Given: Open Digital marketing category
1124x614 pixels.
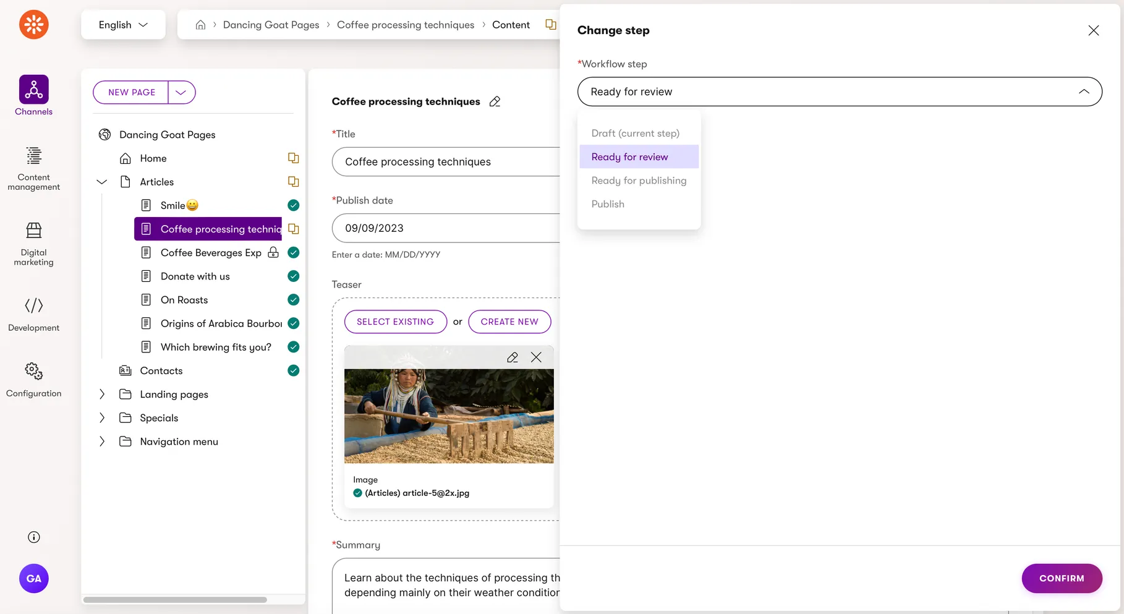Looking at the screenshot, I should coord(33,244).
